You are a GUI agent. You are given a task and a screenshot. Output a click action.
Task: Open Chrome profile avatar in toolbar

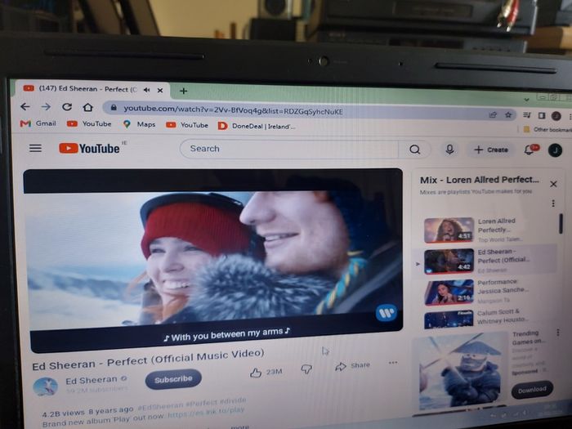point(556,116)
